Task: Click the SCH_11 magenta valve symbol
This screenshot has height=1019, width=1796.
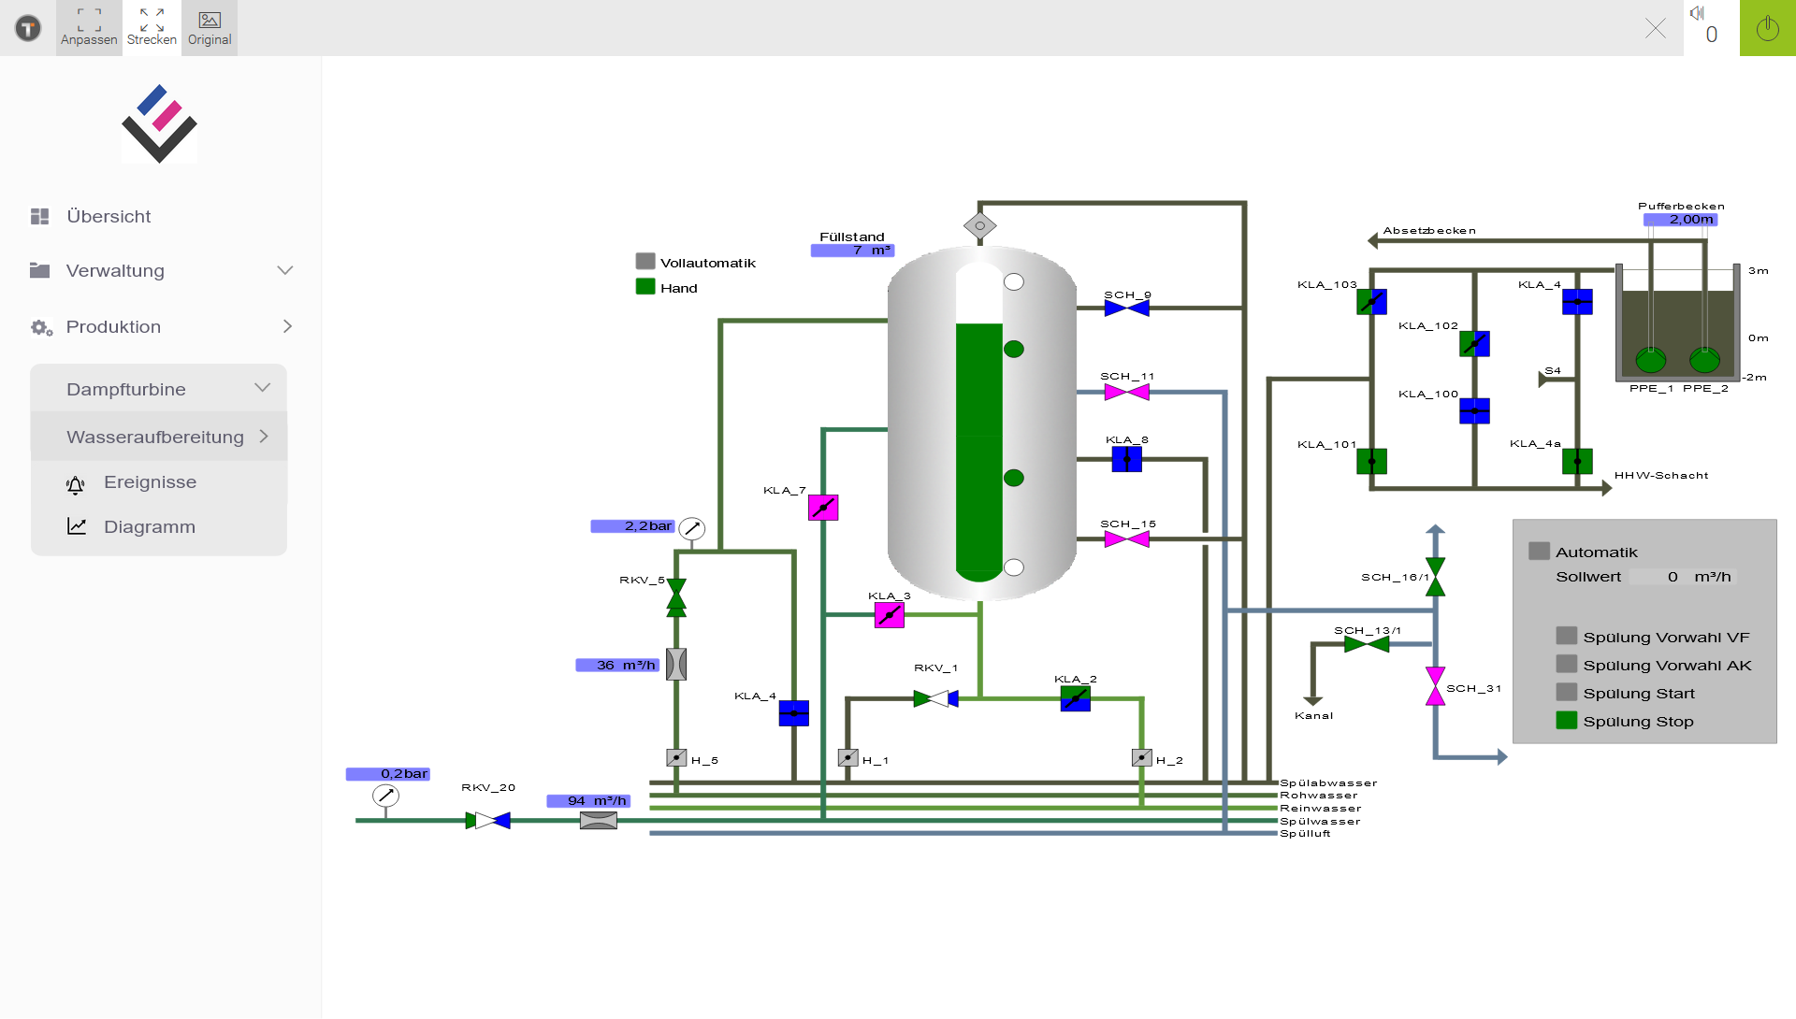Action: click(x=1126, y=393)
